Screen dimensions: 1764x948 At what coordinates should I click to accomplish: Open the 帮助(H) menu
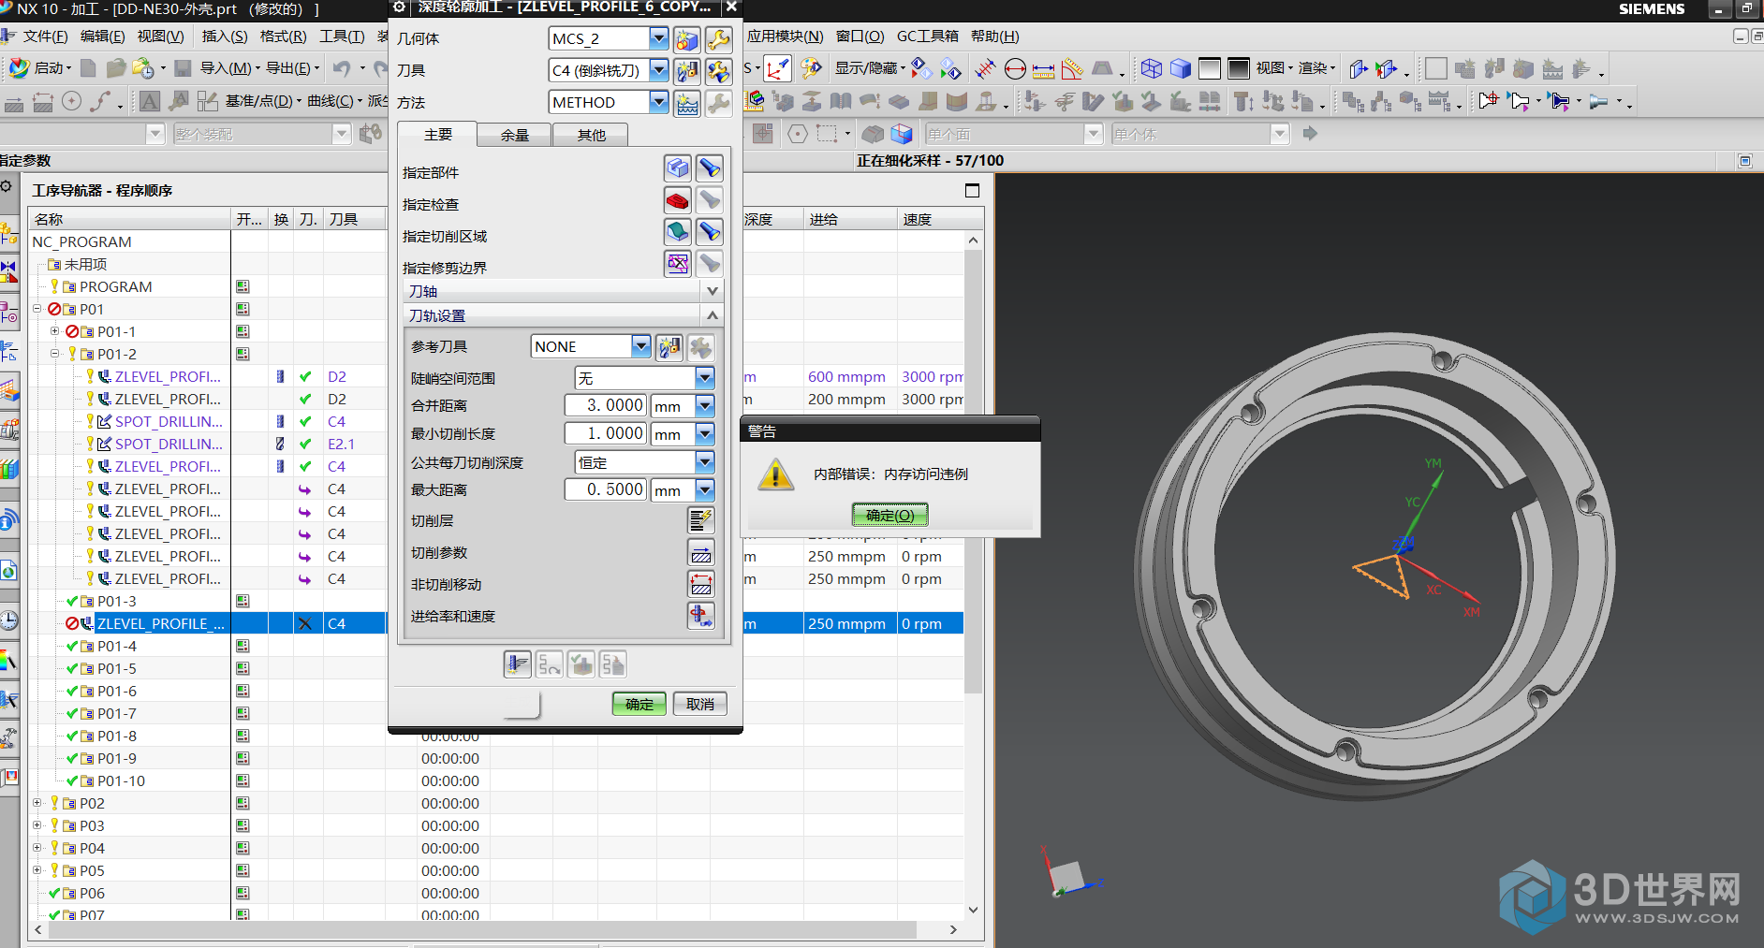click(994, 36)
